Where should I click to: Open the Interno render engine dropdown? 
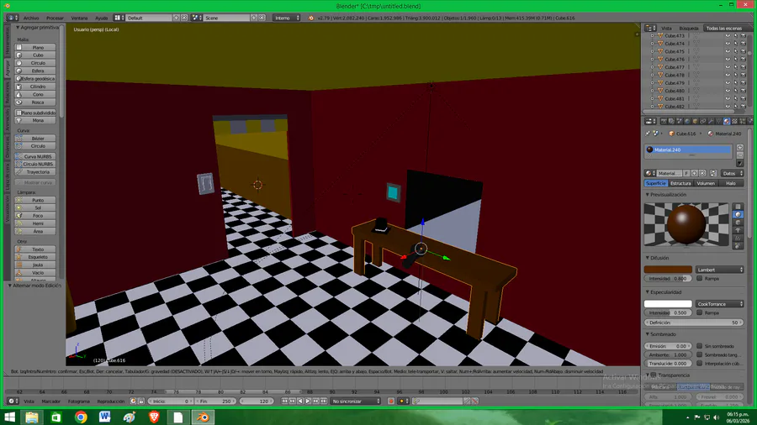pos(286,18)
